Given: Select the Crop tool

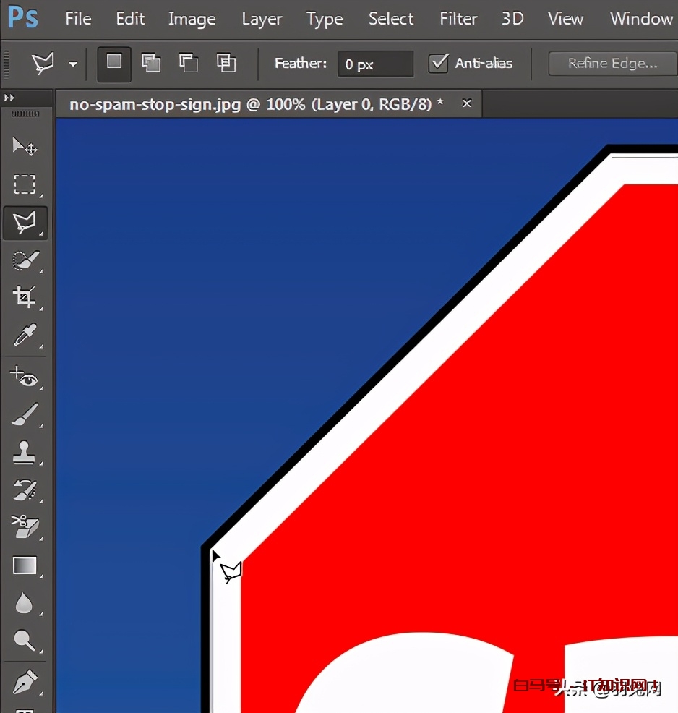Looking at the screenshot, I should (25, 297).
